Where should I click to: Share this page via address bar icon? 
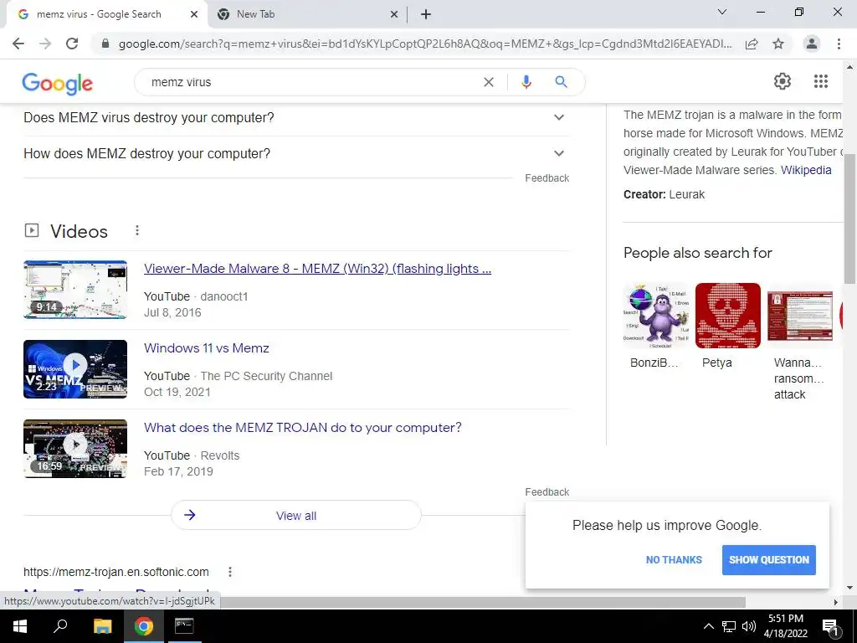[752, 44]
